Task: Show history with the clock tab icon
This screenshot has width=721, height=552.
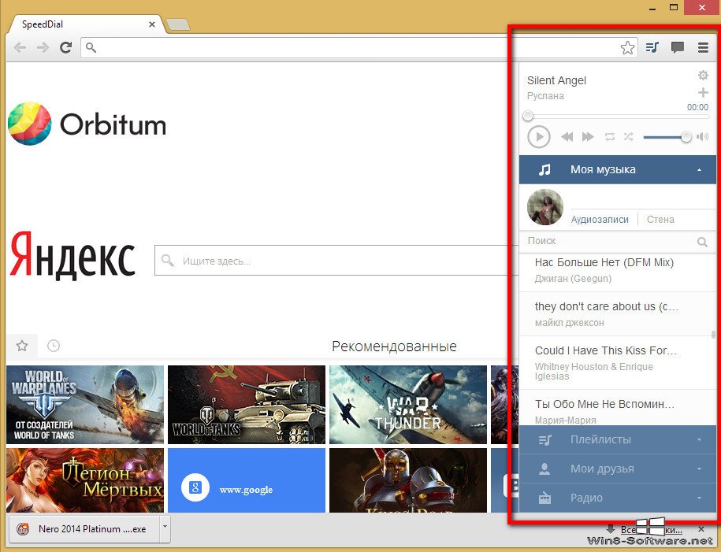Action: pos(54,346)
